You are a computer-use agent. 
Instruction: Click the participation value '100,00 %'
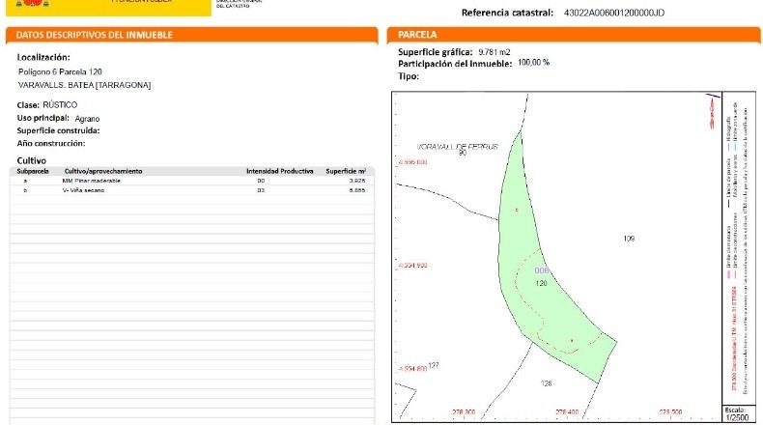point(534,63)
